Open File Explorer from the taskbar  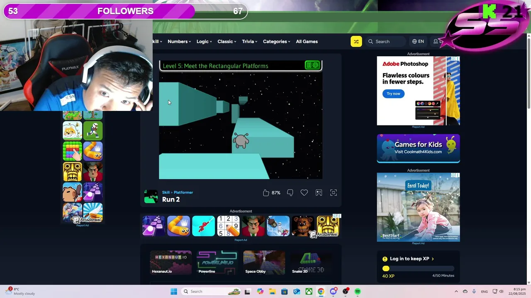(272, 291)
